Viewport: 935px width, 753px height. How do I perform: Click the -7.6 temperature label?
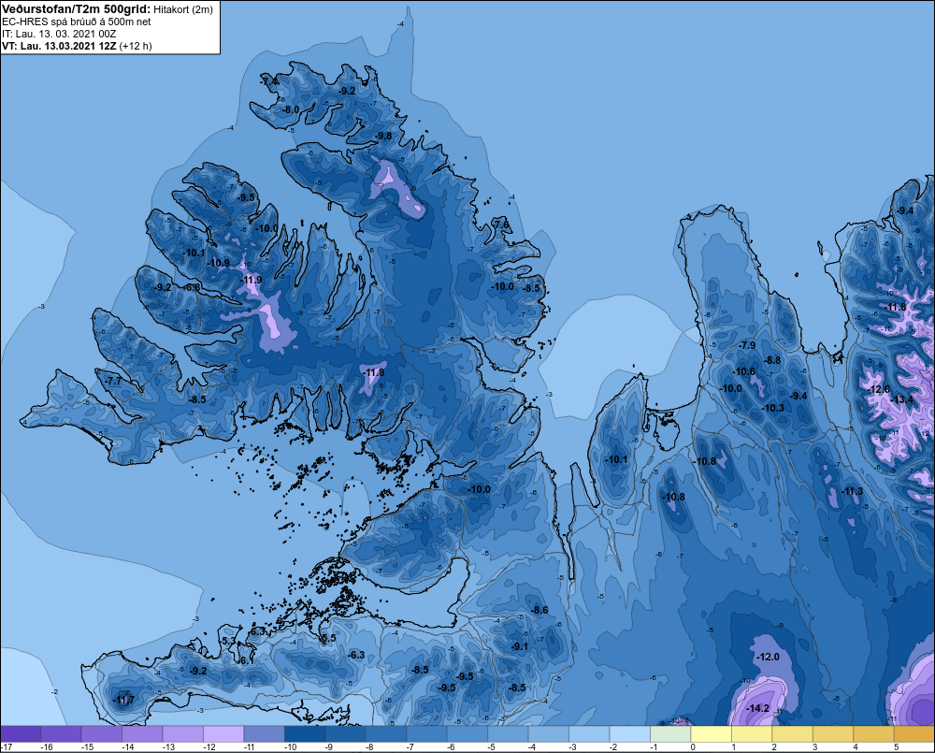pyautogui.click(x=502, y=224)
